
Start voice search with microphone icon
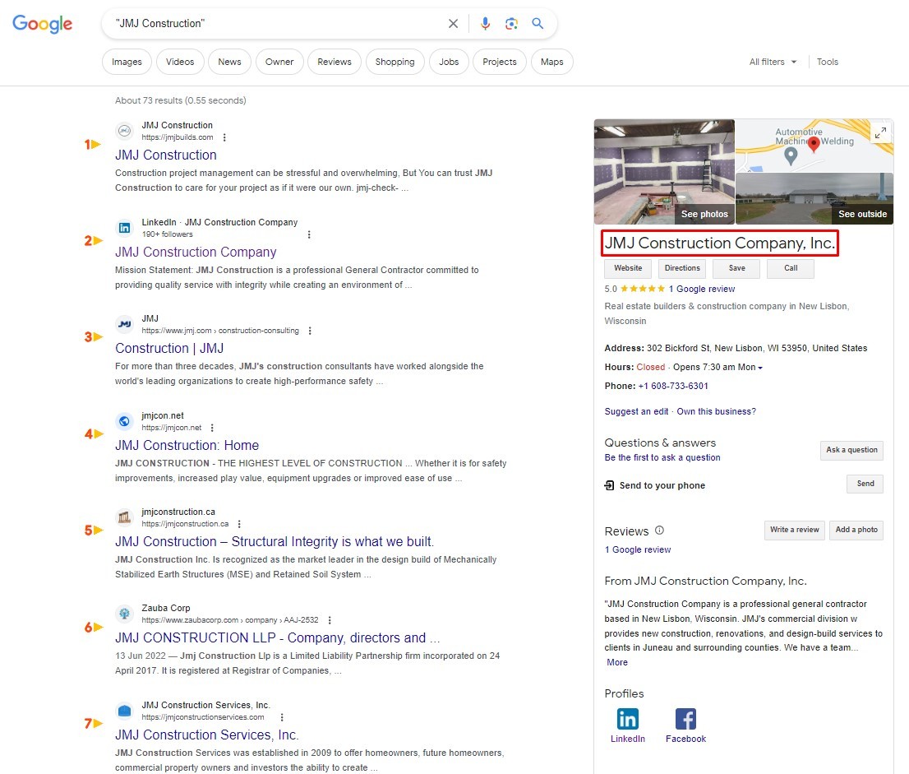point(485,24)
